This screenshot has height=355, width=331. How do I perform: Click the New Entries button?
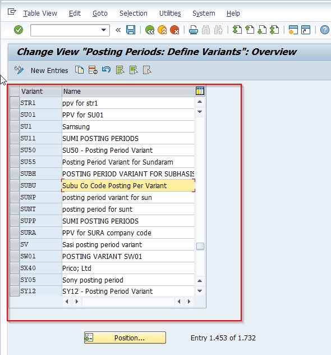pyautogui.click(x=49, y=70)
